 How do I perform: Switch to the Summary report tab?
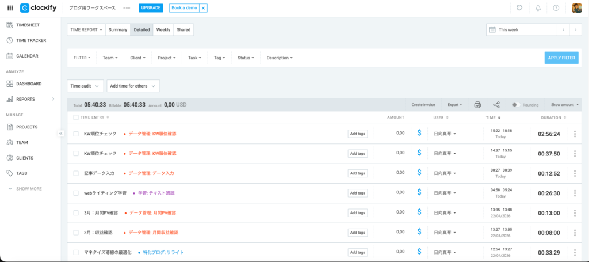coord(118,29)
